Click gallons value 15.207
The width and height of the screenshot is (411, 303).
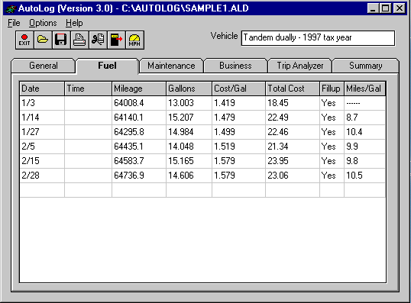[189, 118]
